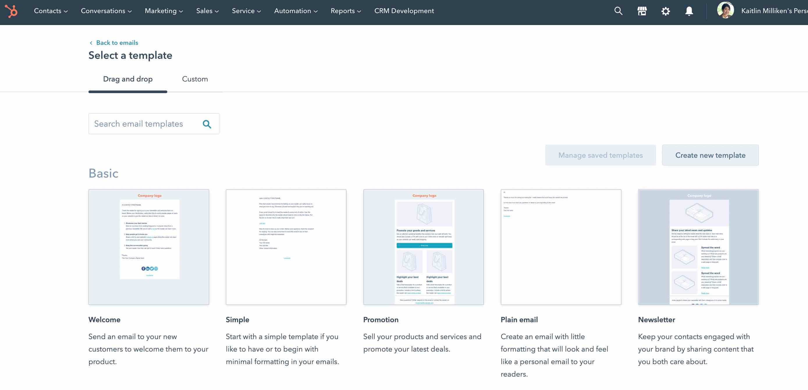Switch to the Custom tab
This screenshot has height=390, width=808.
coord(195,79)
